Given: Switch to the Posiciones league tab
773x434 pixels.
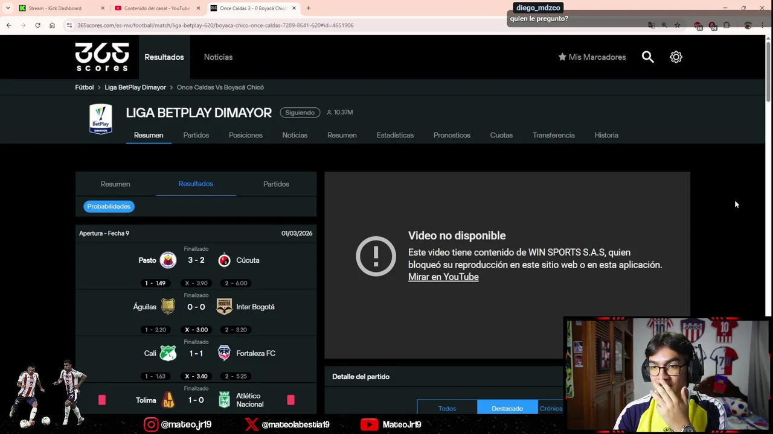Looking at the screenshot, I should point(246,135).
